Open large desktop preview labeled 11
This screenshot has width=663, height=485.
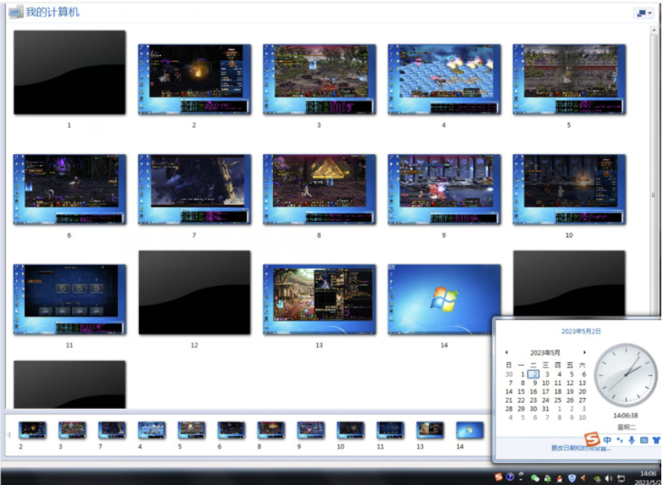tap(70, 300)
